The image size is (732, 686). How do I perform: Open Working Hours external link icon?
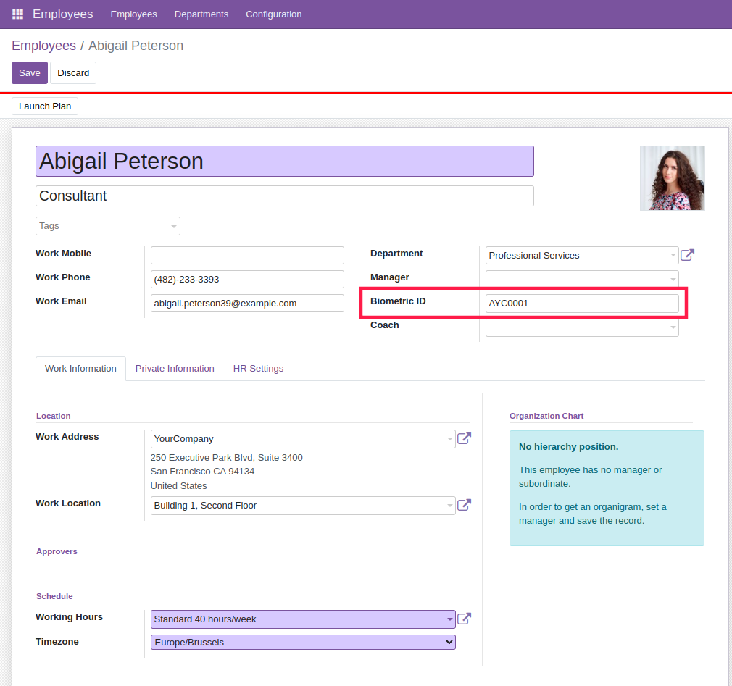click(464, 619)
